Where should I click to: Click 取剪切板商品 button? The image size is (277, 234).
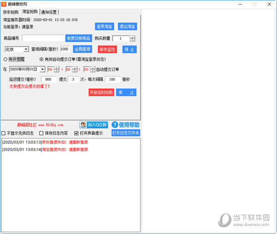coord(78,38)
